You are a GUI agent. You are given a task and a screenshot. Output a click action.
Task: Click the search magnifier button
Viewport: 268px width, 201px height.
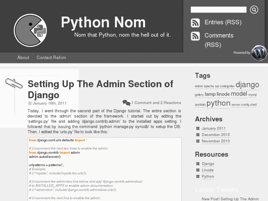254,10
